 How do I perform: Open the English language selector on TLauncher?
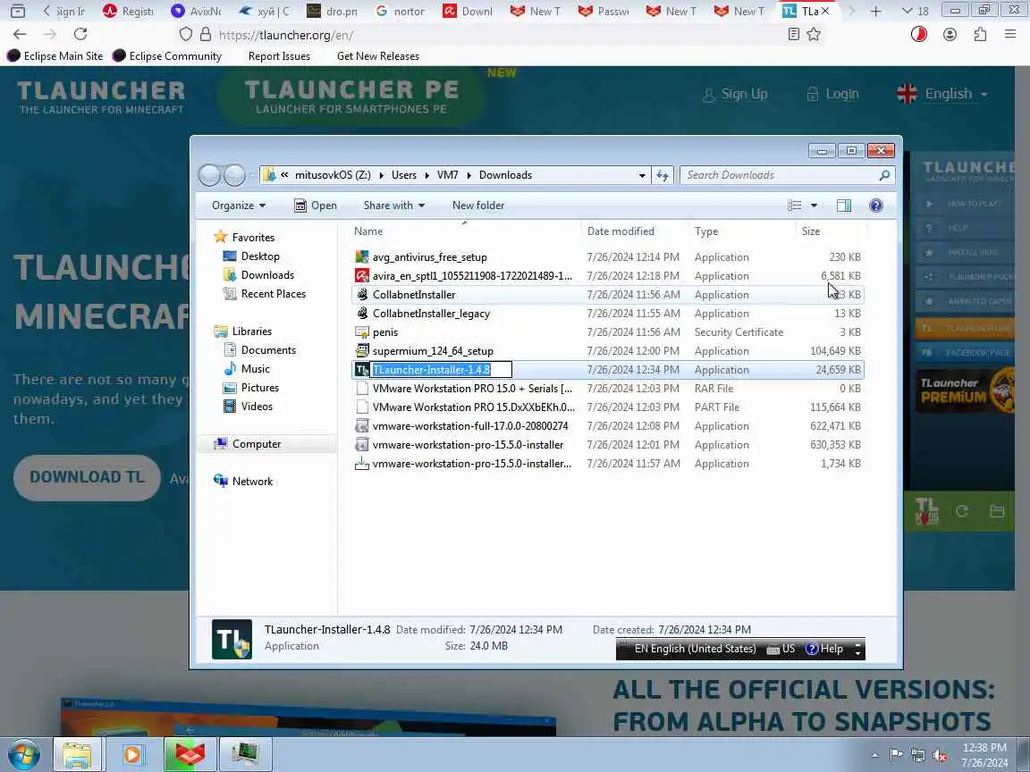pos(942,94)
